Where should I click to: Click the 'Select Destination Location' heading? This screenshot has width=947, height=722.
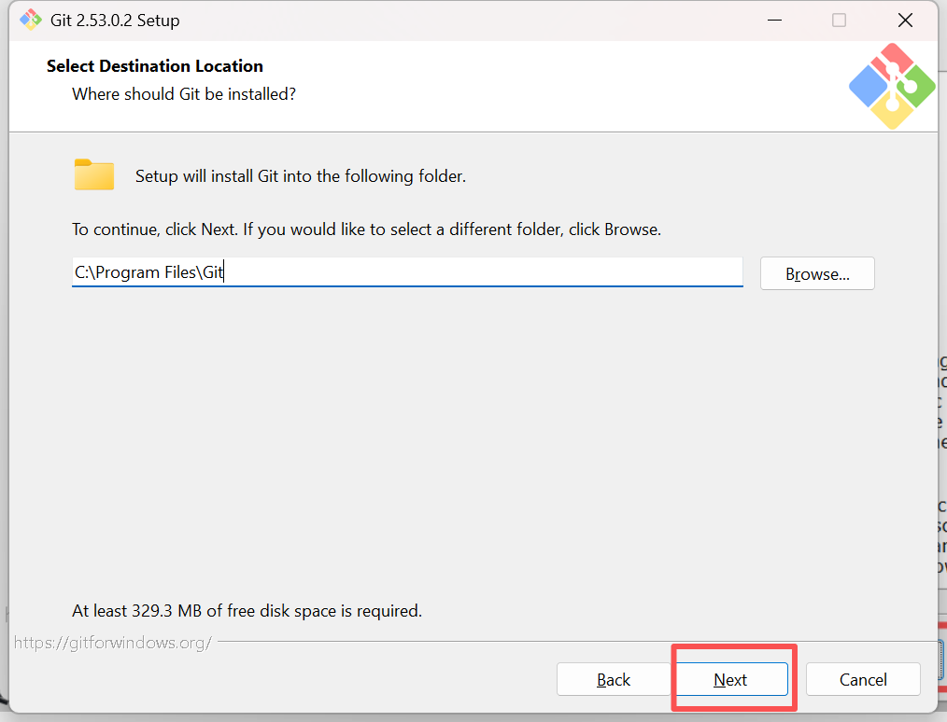[x=155, y=65]
